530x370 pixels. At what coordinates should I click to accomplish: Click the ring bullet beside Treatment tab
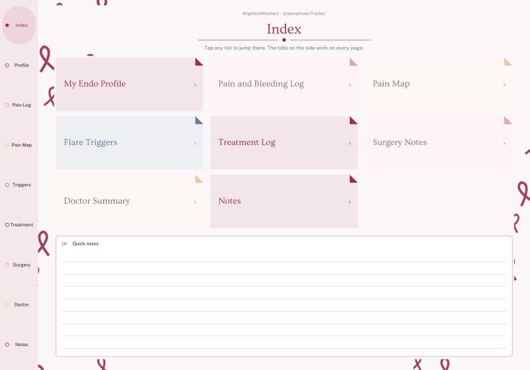pyautogui.click(x=7, y=225)
